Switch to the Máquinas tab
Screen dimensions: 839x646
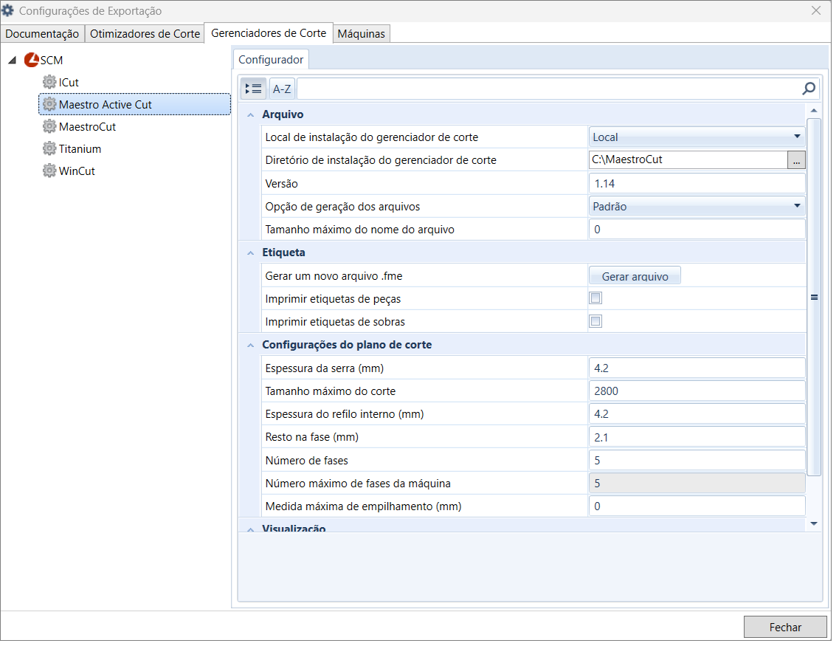coord(361,34)
